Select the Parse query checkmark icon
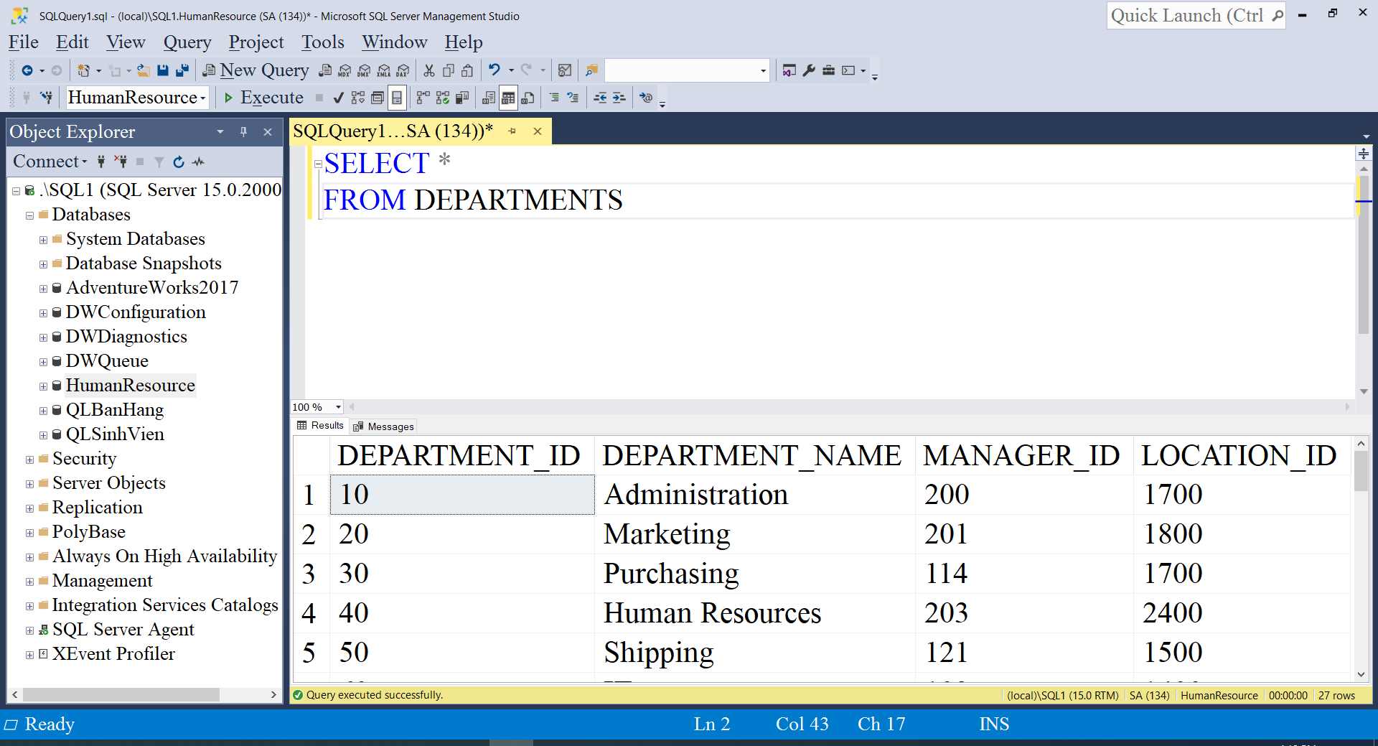The width and height of the screenshot is (1378, 746). tap(338, 98)
